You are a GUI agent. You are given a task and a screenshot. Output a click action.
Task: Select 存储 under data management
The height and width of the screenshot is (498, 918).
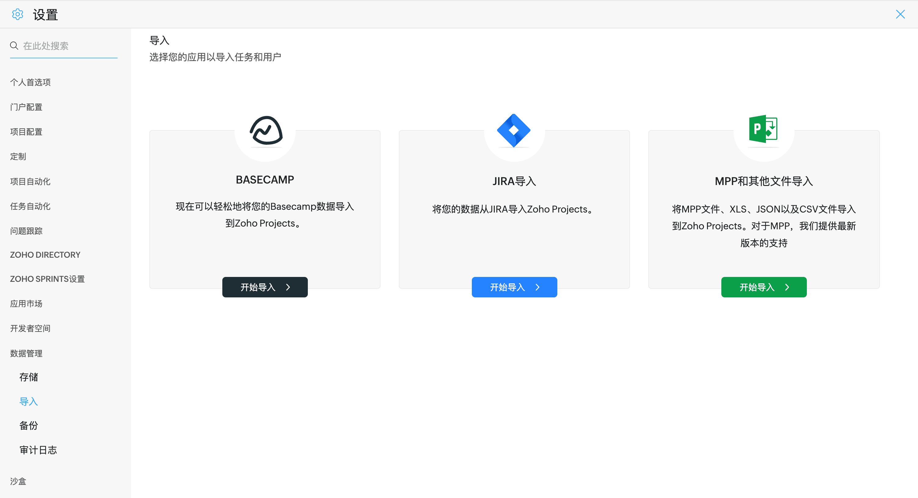(29, 377)
